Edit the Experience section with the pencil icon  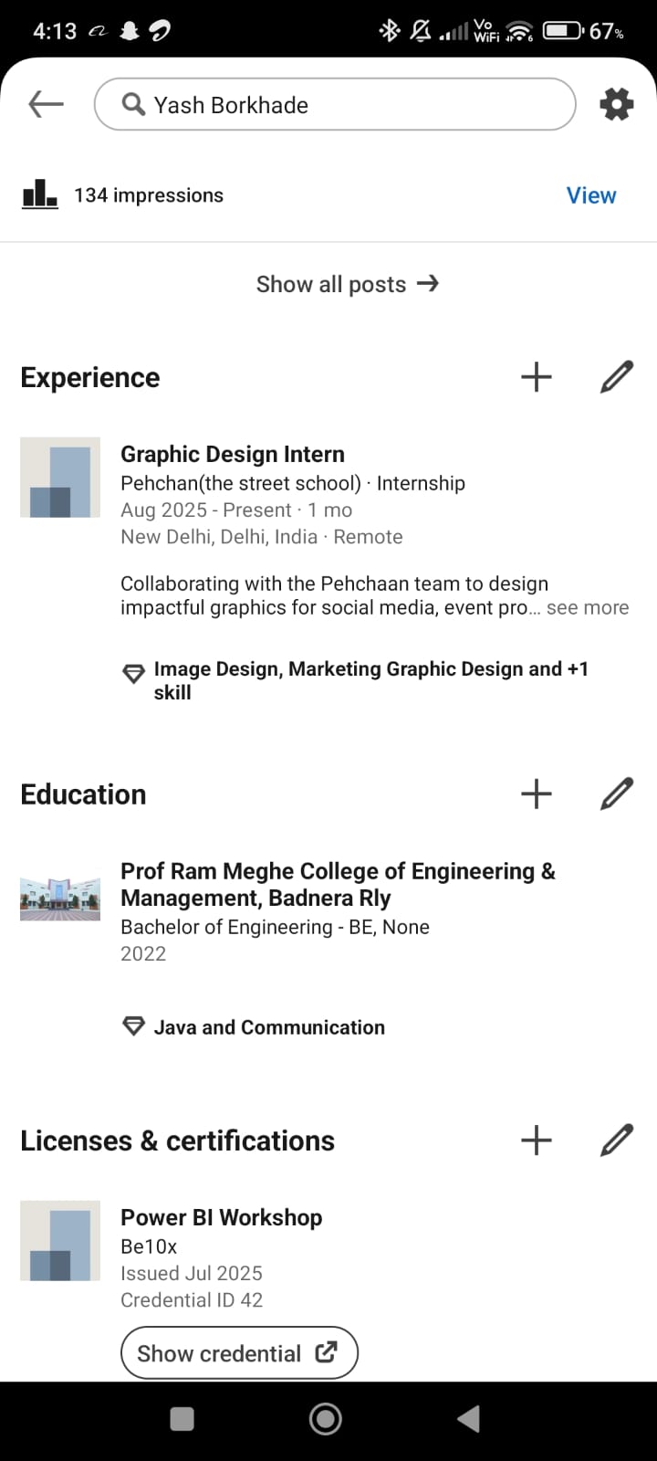click(x=617, y=377)
